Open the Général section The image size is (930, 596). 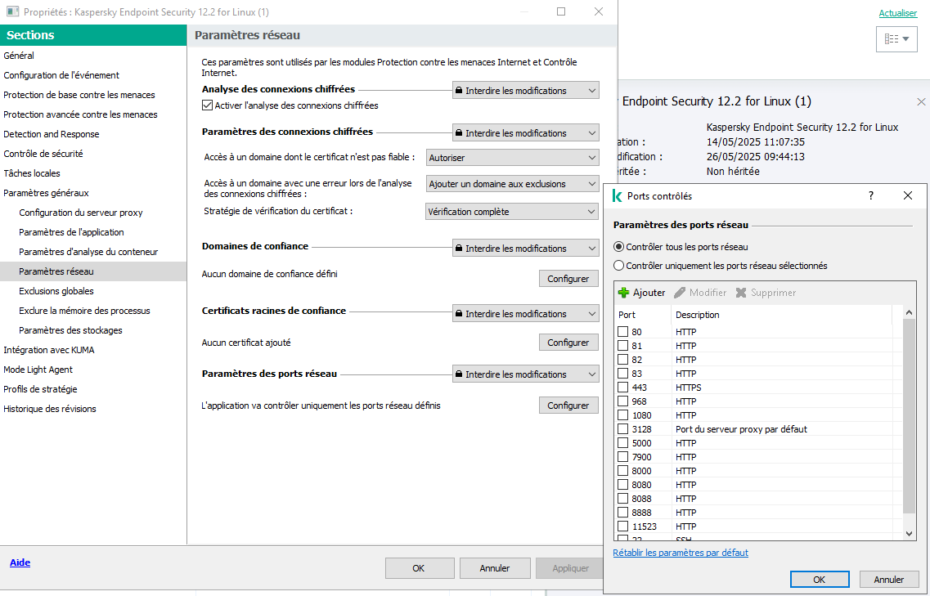(19, 55)
